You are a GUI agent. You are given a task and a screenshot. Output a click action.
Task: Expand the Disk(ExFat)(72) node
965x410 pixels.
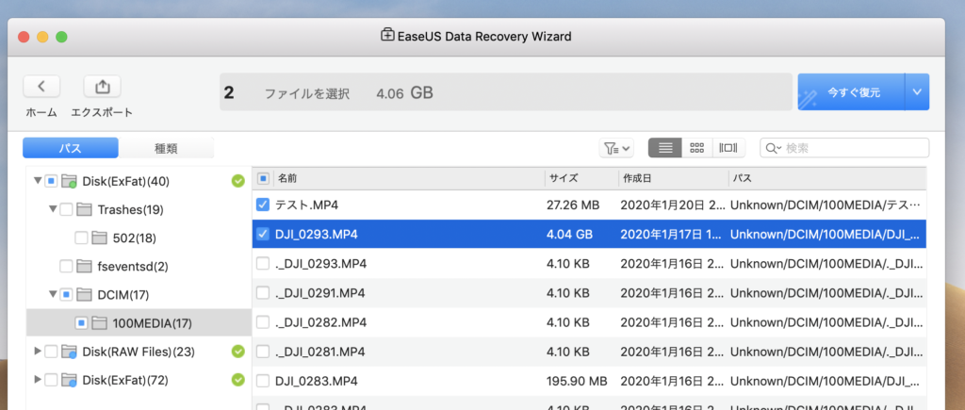click(x=38, y=379)
